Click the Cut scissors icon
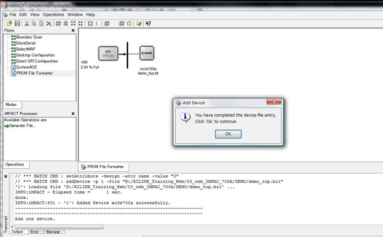 click(x=27, y=23)
